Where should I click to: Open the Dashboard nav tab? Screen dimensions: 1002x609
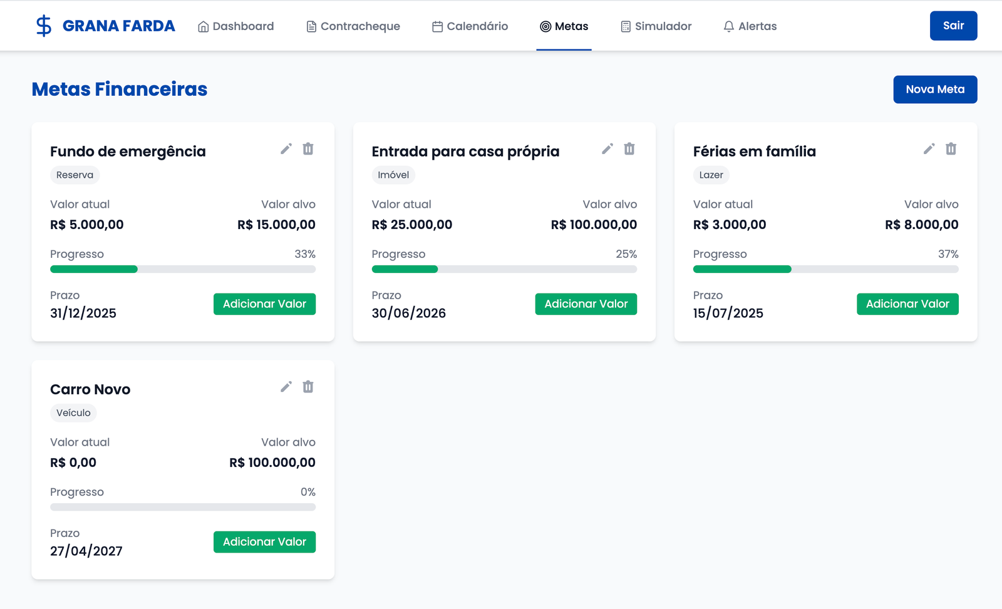coord(236,26)
